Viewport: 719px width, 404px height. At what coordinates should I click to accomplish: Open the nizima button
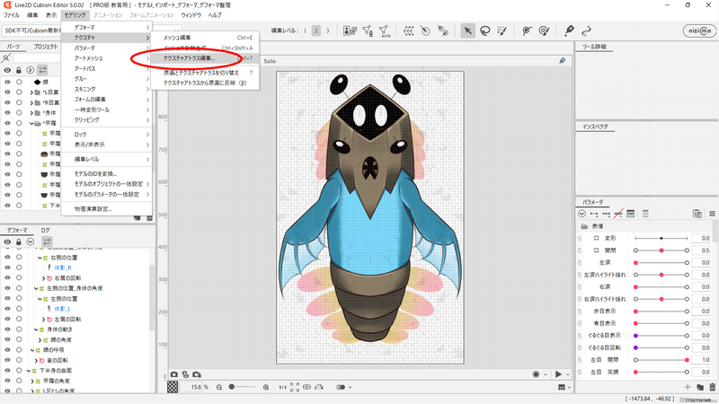[x=699, y=31]
